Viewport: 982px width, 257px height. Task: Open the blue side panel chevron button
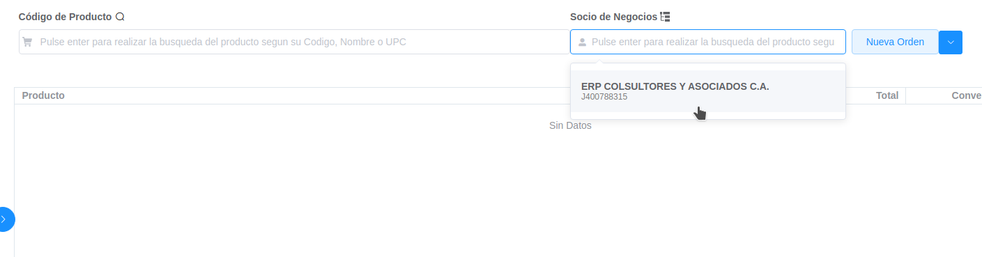point(5,219)
